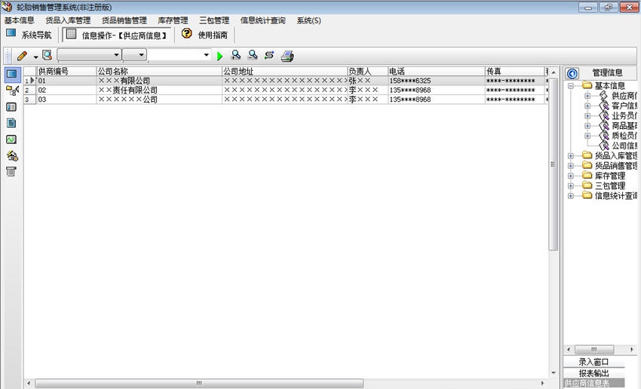Select the 公司信息 tree item
The width and height of the screenshot is (641, 389).
(624, 146)
